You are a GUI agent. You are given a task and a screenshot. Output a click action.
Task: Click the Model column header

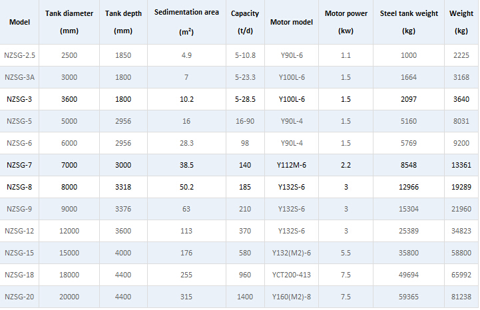pos(19,22)
